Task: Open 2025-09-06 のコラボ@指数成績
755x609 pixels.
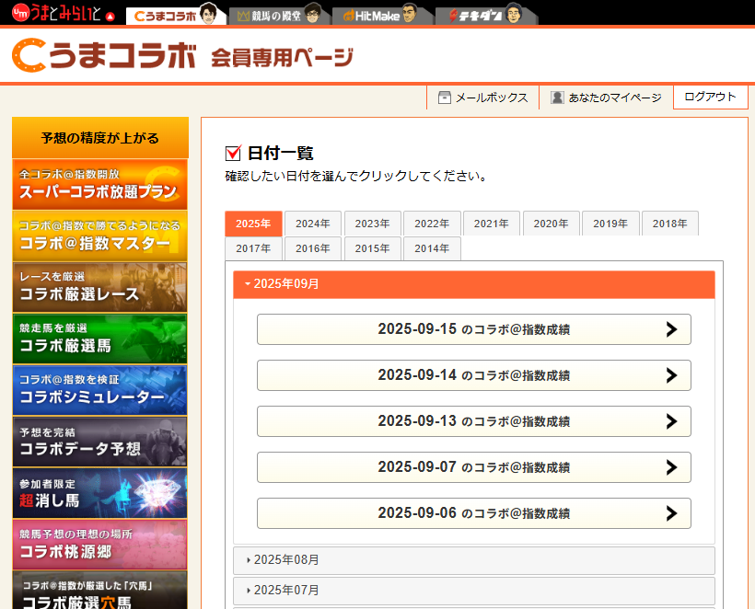Action: (x=474, y=513)
